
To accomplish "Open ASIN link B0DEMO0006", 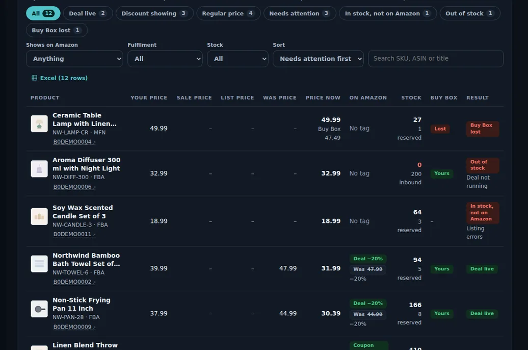I will [x=74, y=187].
